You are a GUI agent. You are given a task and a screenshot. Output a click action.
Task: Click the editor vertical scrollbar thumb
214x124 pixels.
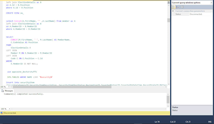169,20
